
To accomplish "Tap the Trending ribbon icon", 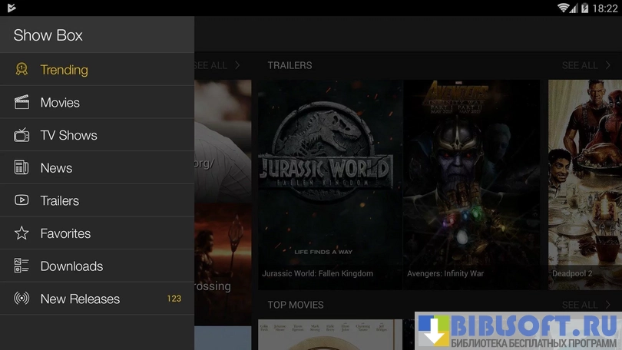I will pyautogui.click(x=22, y=69).
